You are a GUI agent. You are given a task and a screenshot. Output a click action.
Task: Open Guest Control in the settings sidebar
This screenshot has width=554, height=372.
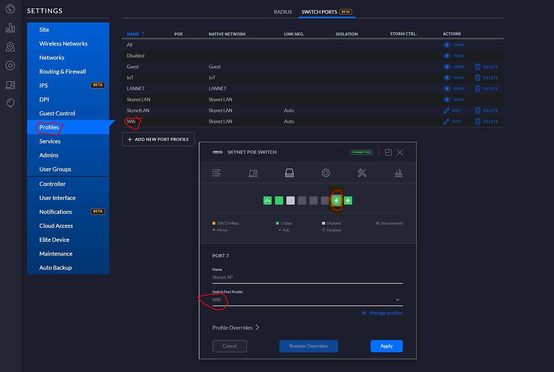click(x=58, y=113)
